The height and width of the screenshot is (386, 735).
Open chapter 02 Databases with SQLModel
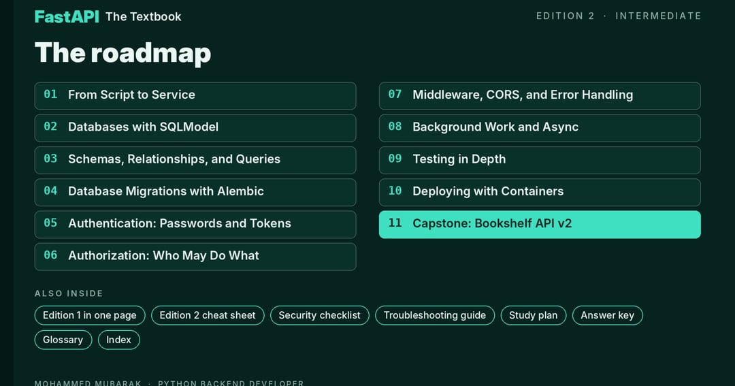point(195,128)
